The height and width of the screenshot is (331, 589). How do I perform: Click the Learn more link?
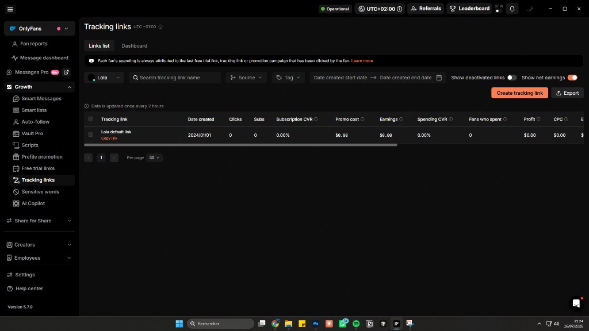click(x=362, y=61)
